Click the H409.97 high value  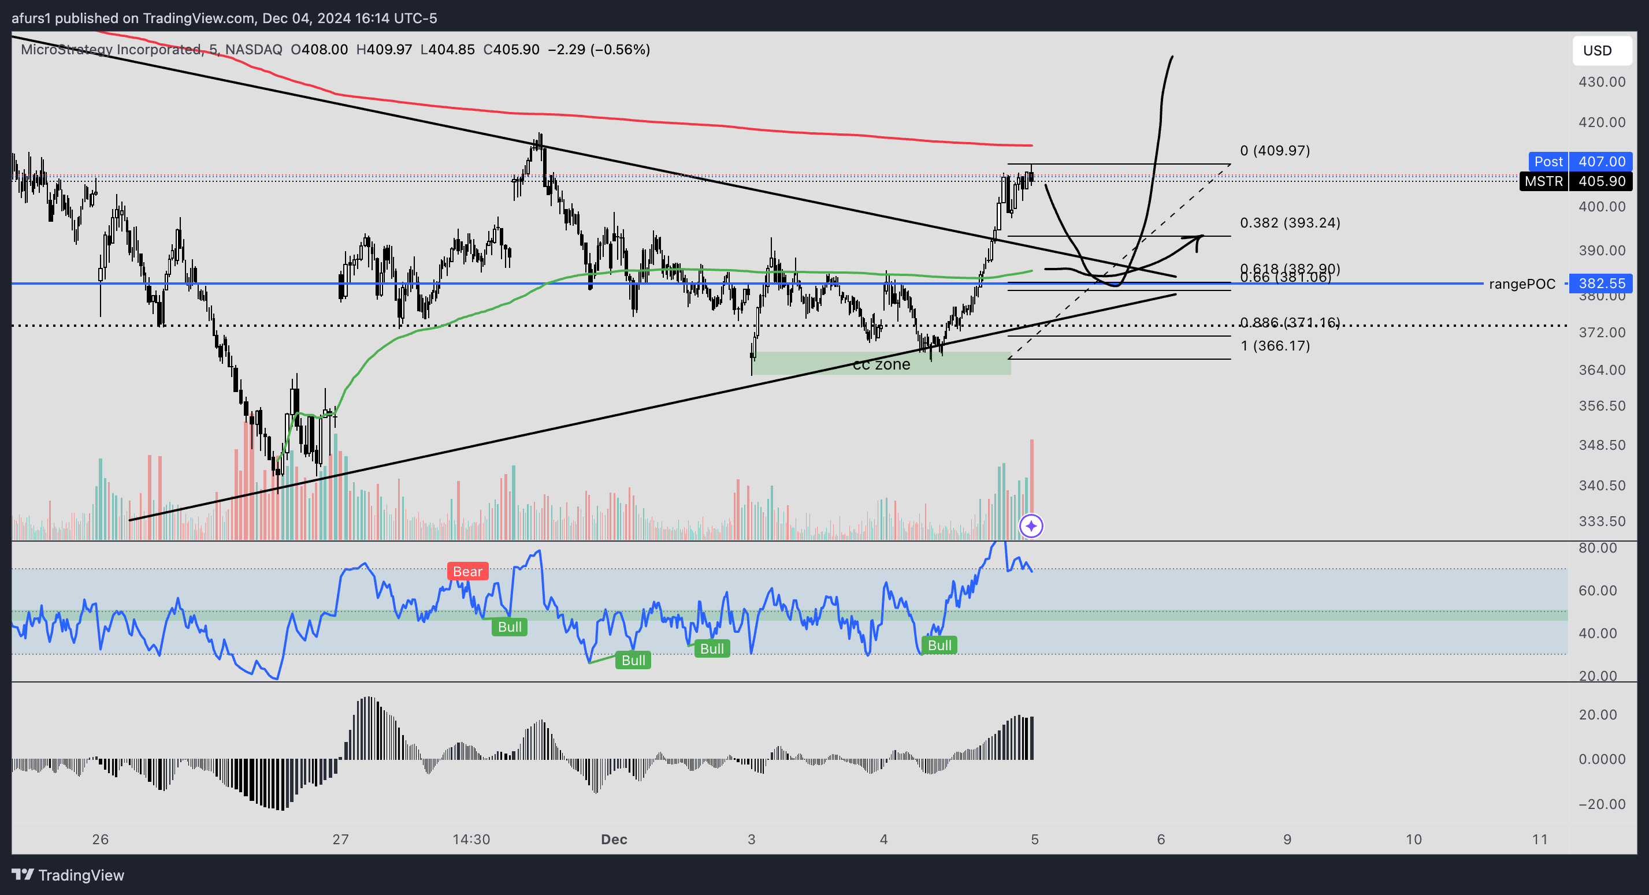click(x=384, y=49)
